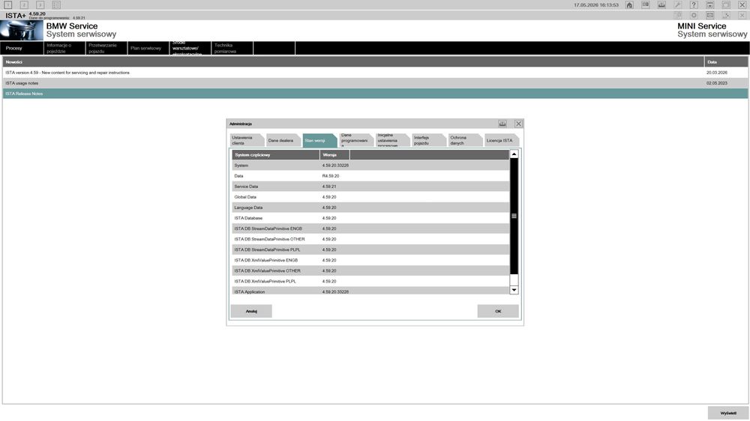Select session slot 3 icon
Image resolution: width=750 pixels, height=421 pixels.
(x=40, y=4)
